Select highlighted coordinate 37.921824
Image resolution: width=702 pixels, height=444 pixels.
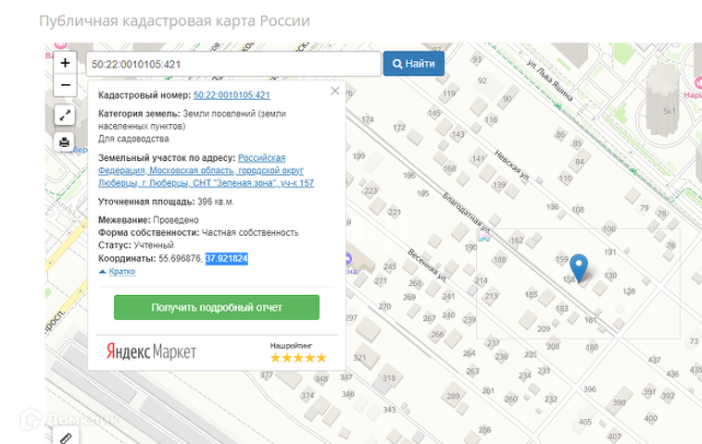[227, 258]
